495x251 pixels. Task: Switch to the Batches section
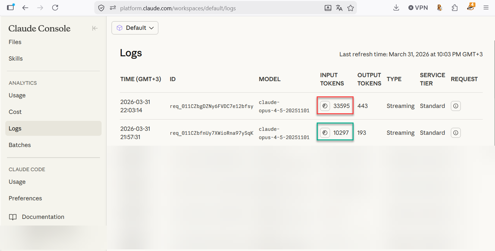20,145
